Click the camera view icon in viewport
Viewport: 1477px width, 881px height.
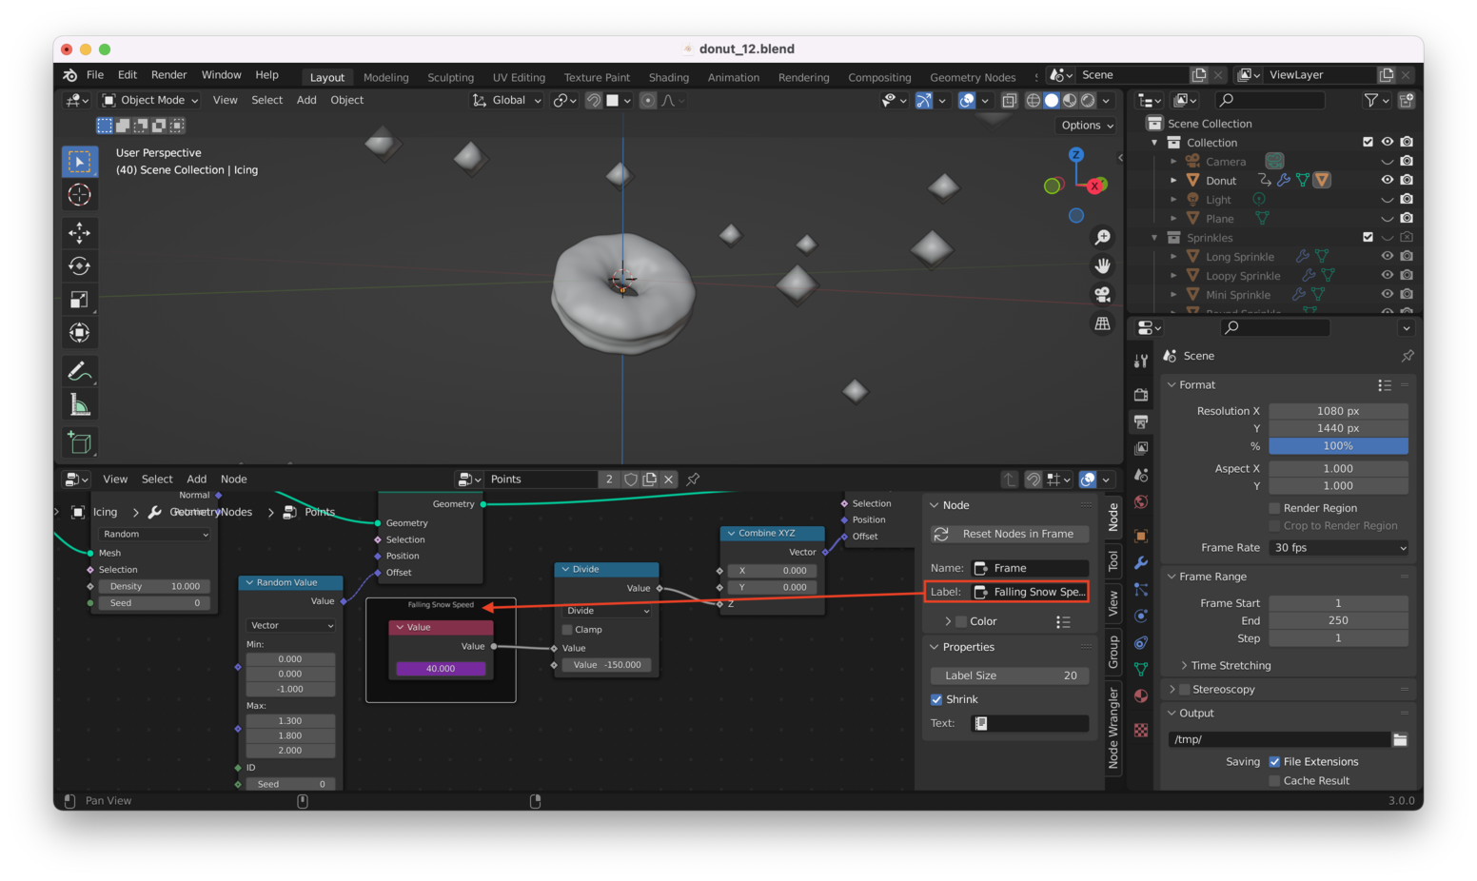pyautogui.click(x=1102, y=295)
